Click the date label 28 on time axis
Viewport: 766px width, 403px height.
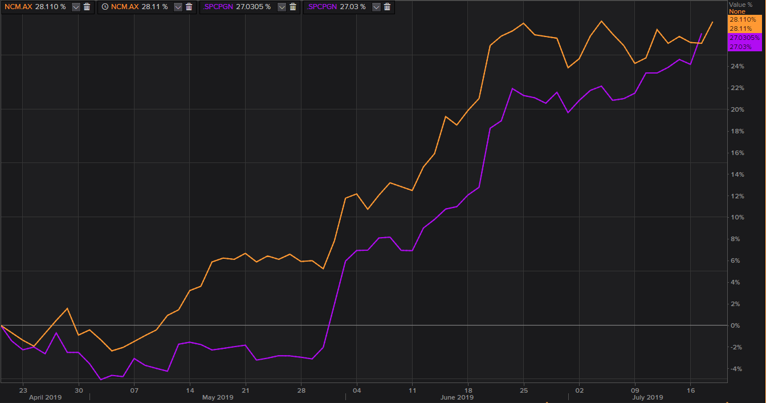click(x=301, y=390)
